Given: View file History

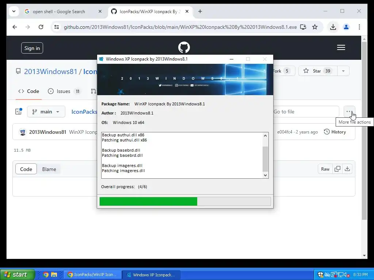Looking at the screenshot, I should tap(335, 132).
